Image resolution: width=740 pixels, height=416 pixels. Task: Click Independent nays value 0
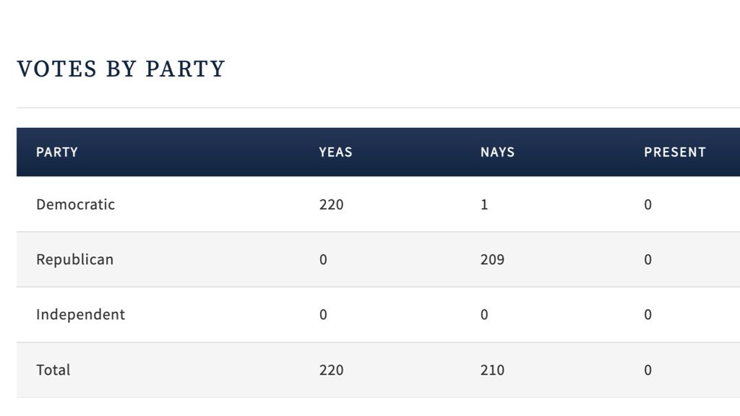[484, 315]
